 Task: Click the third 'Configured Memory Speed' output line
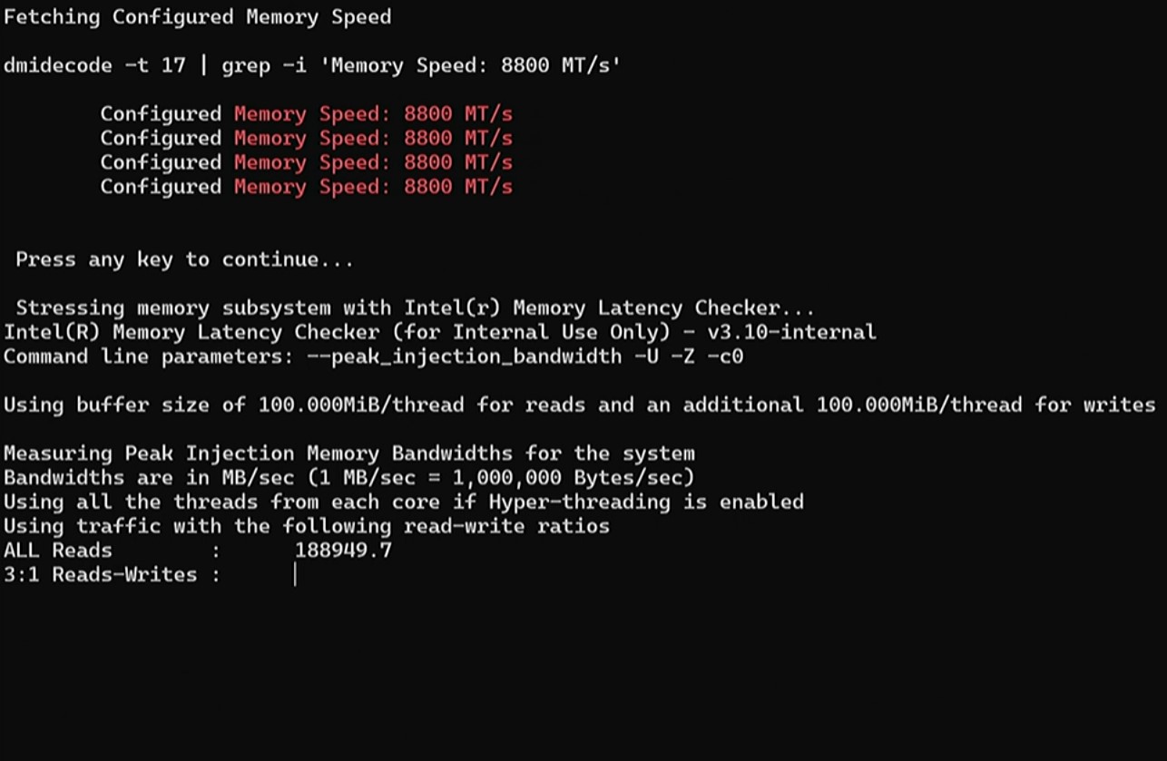306,163
